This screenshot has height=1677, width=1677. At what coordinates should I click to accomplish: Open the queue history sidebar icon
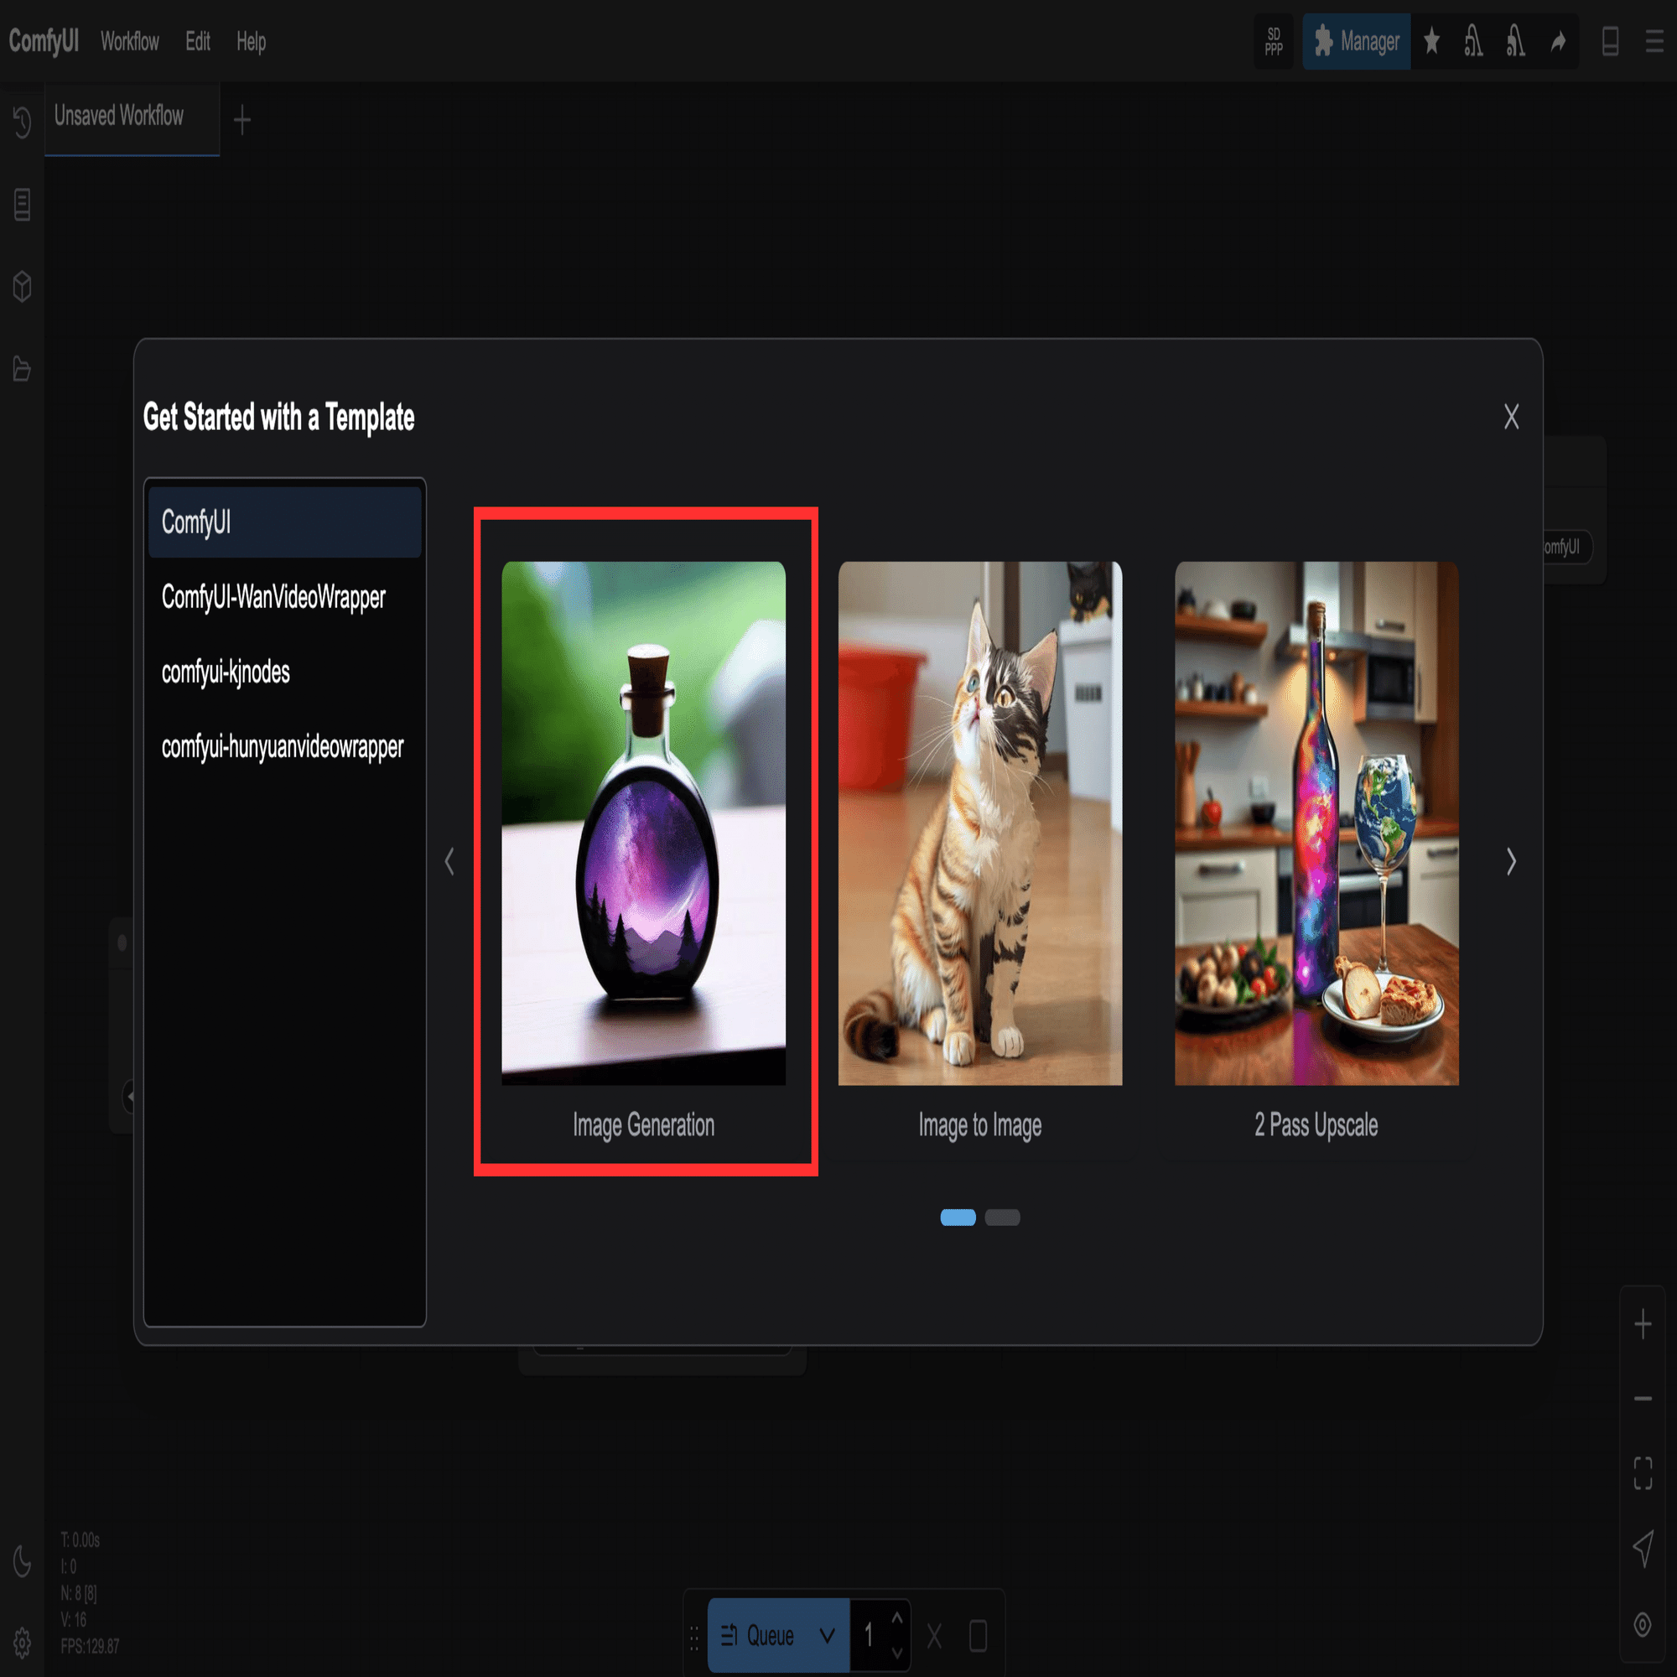coord(23,122)
